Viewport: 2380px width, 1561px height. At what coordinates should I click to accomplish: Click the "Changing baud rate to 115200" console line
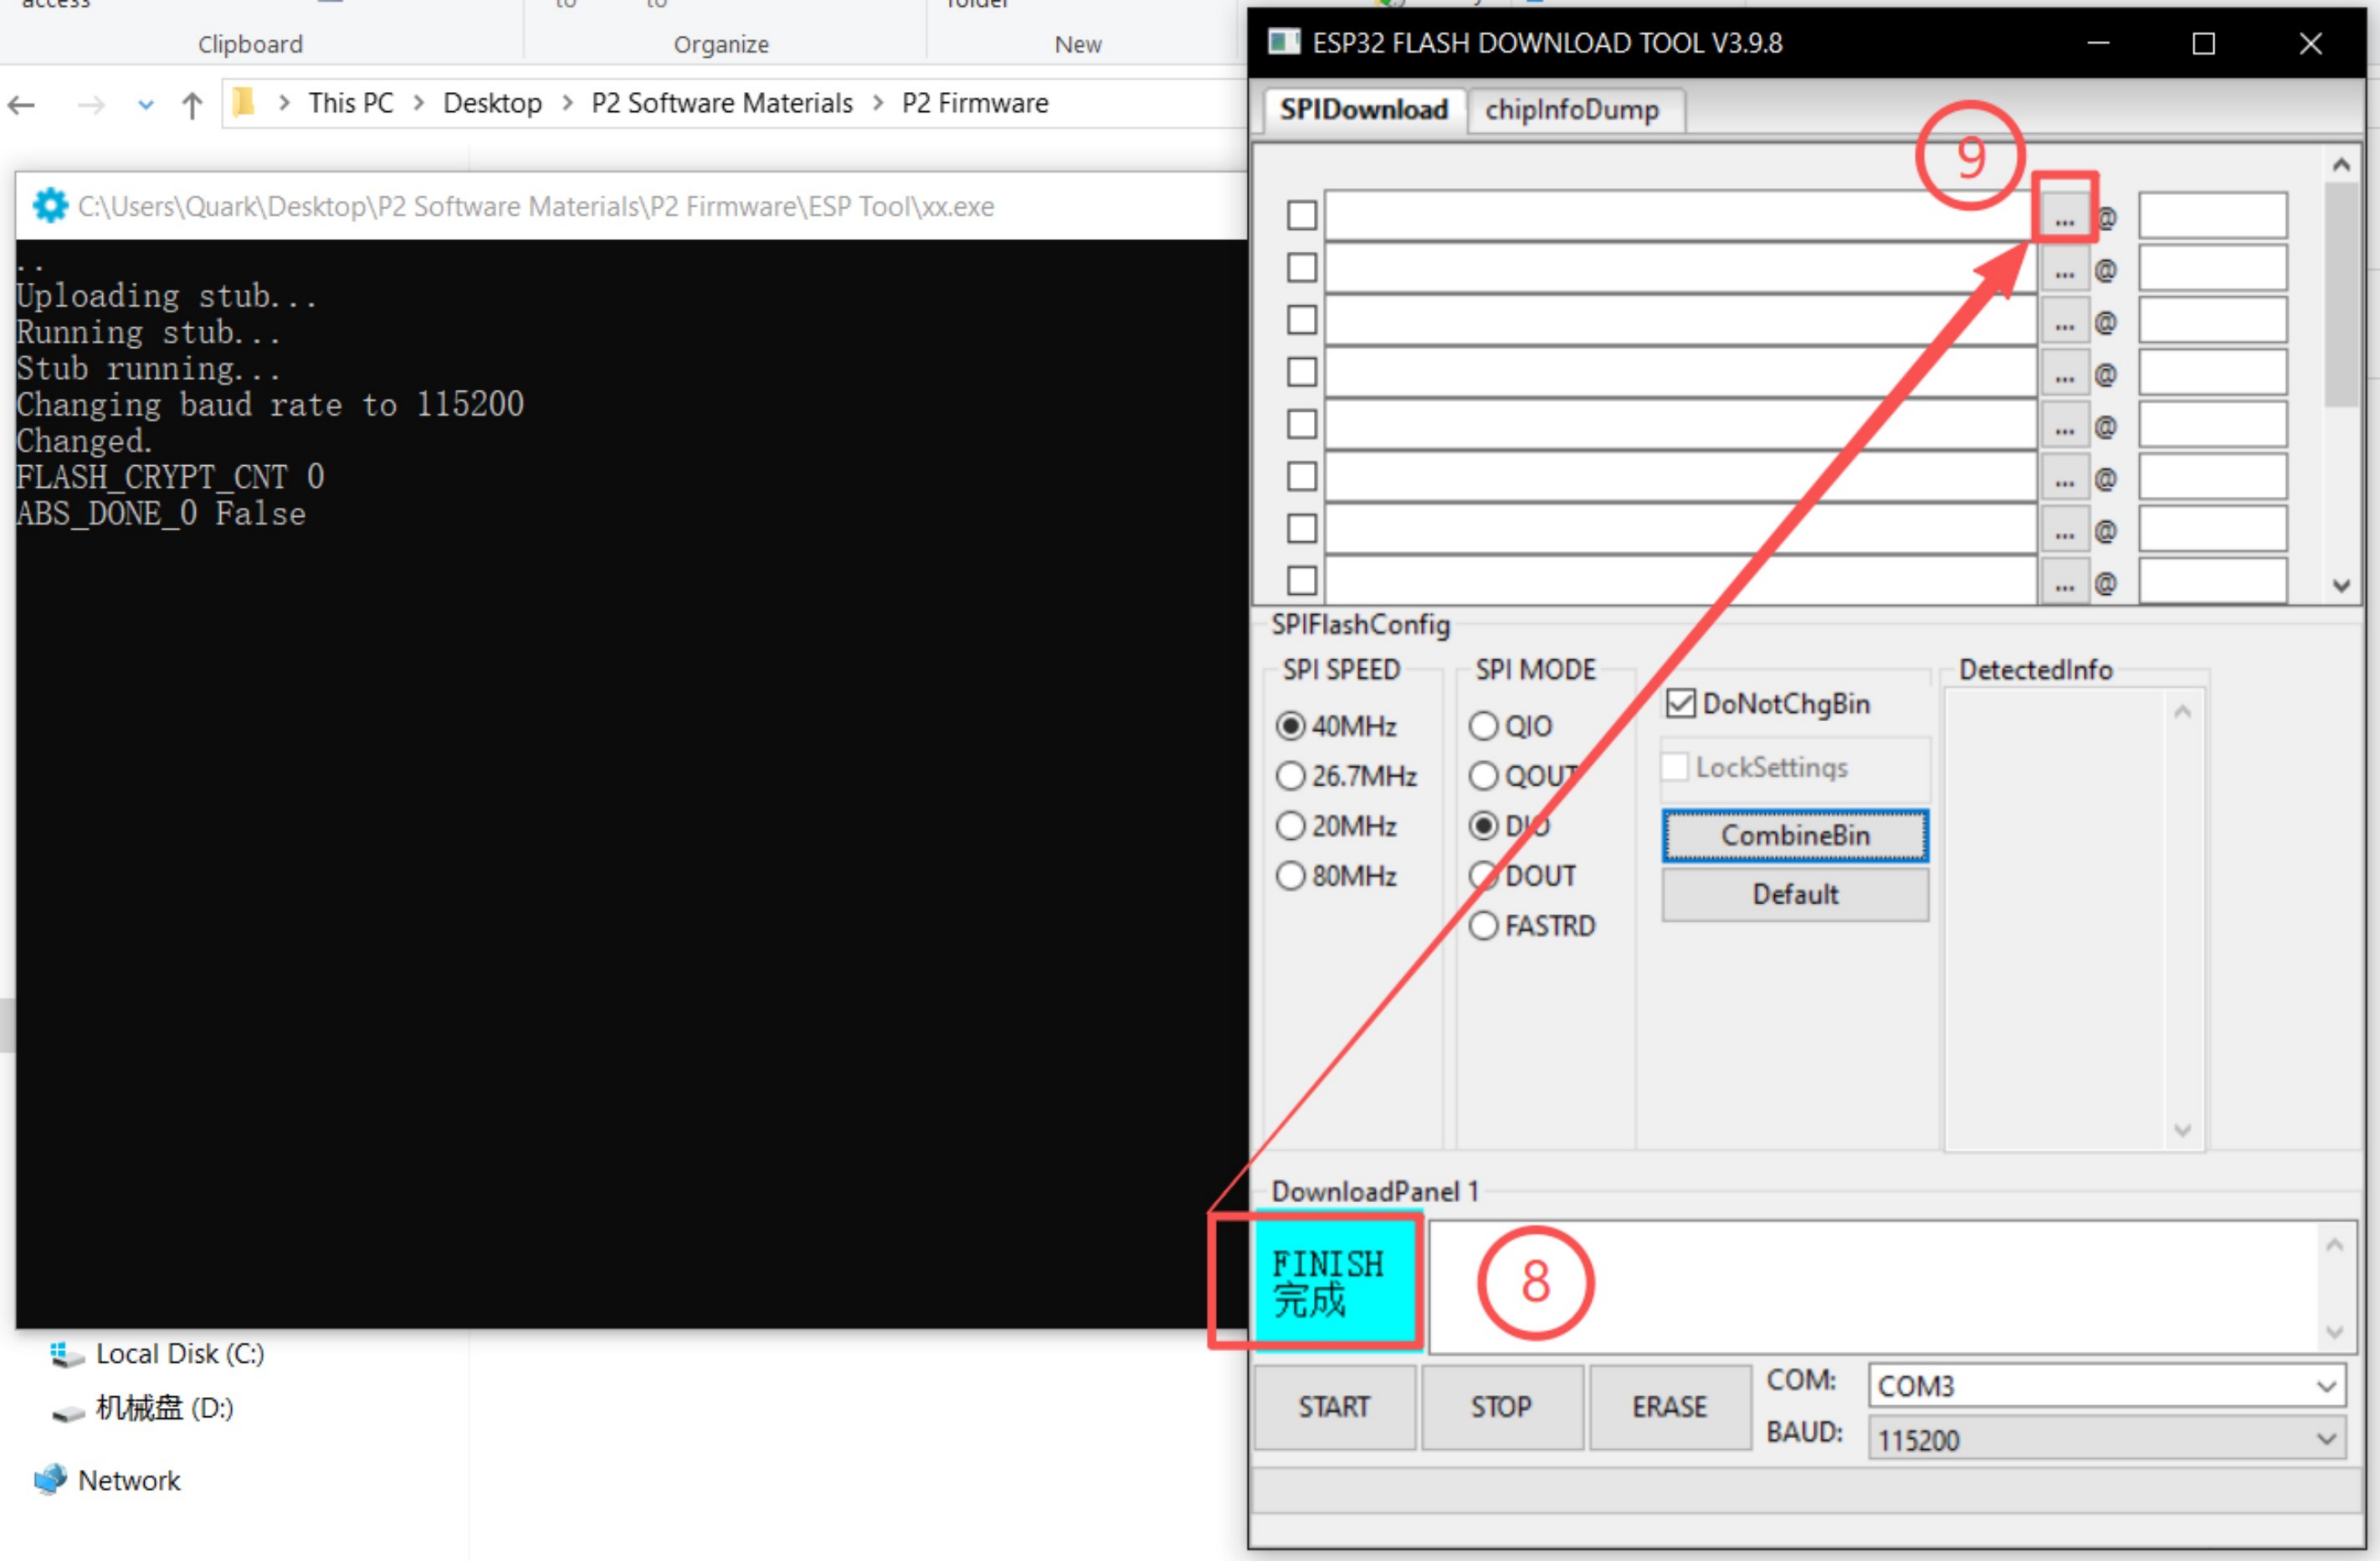[x=270, y=405]
